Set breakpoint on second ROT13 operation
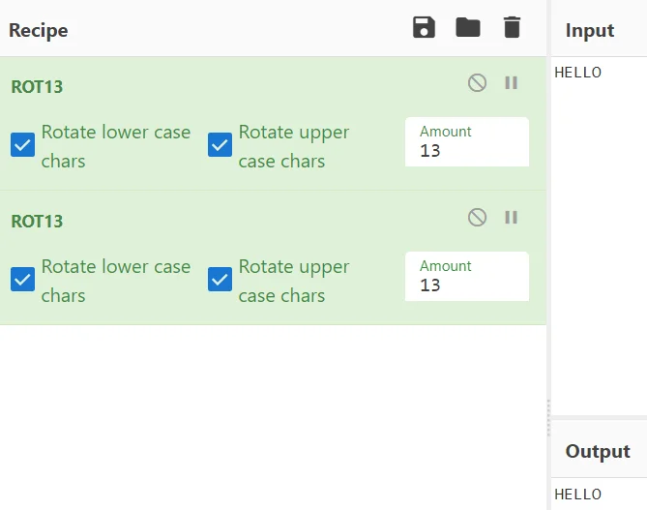Screen dimensions: 647x510 point(512,218)
